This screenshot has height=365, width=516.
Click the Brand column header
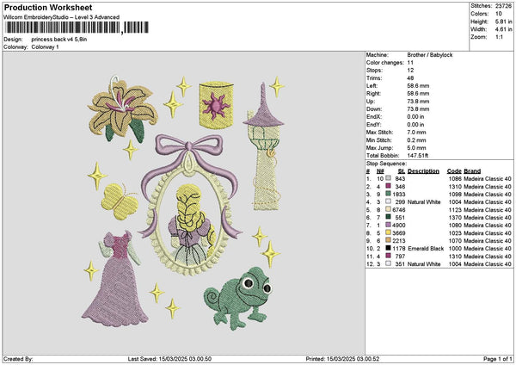(x=472, y=171)
